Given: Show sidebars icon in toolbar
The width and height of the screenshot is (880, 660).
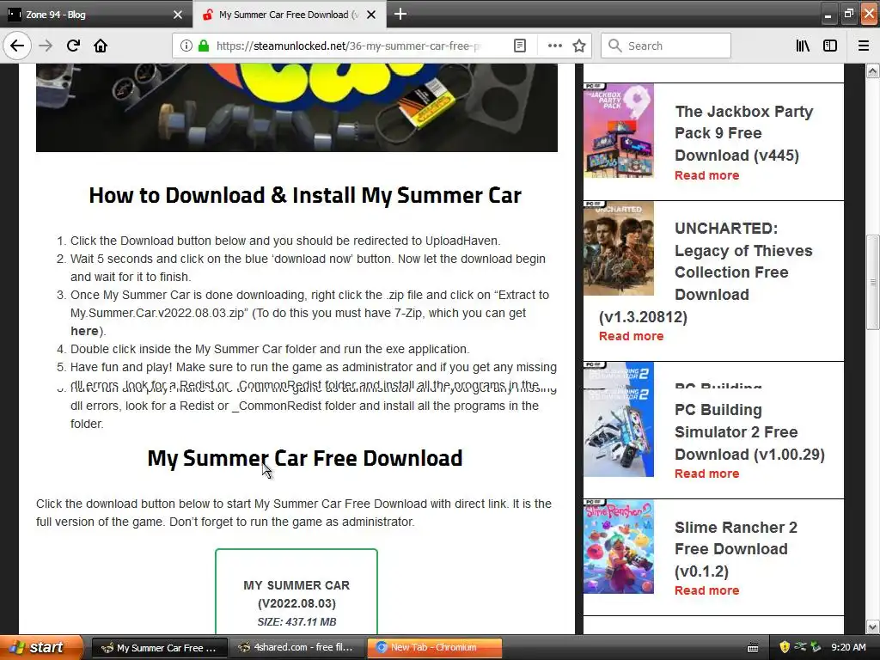Looking at the screenshot, I should 830,46.
